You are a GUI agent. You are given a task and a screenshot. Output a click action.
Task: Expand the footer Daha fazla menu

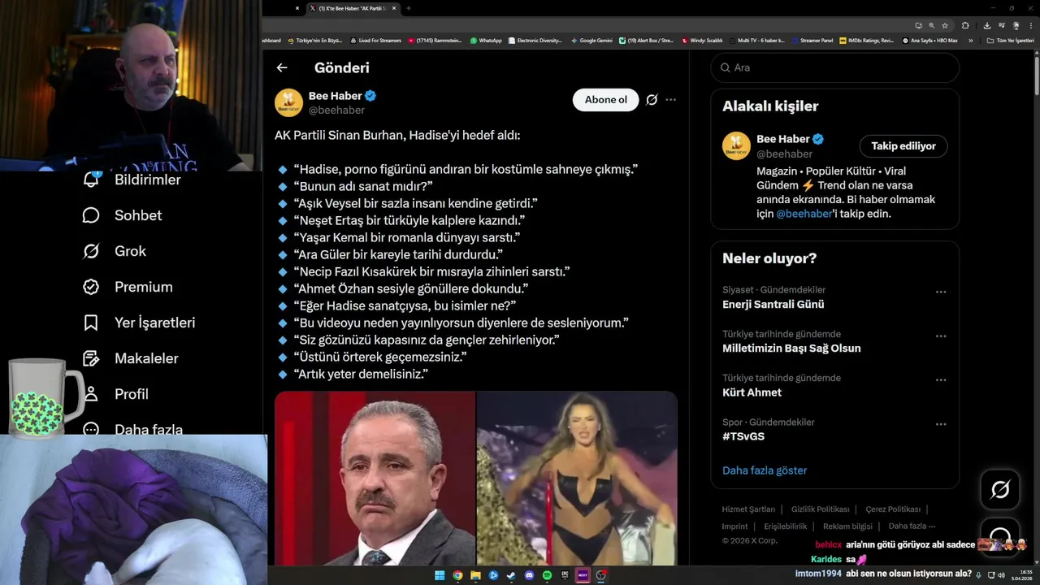912,526
